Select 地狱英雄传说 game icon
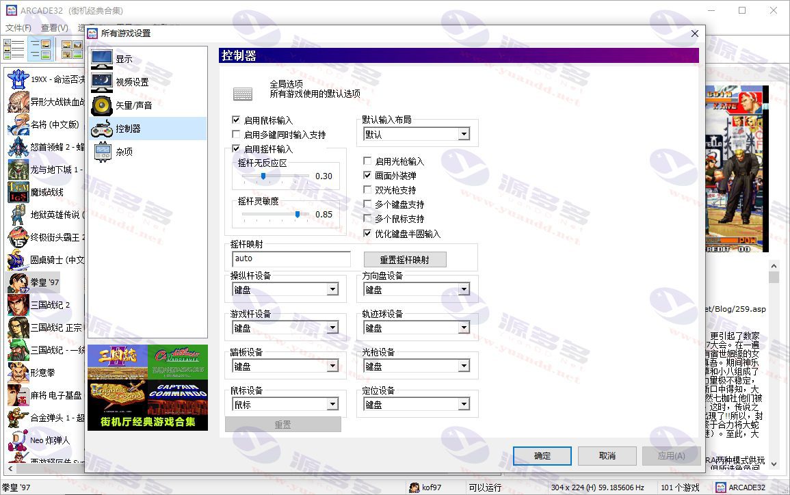 tap(18, 215)
